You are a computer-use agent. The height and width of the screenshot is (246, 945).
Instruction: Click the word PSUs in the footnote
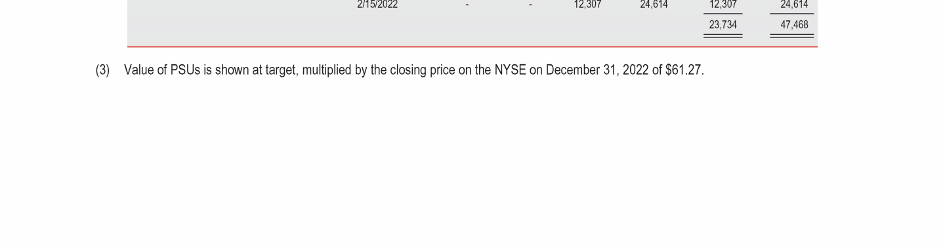pos(185,70)
